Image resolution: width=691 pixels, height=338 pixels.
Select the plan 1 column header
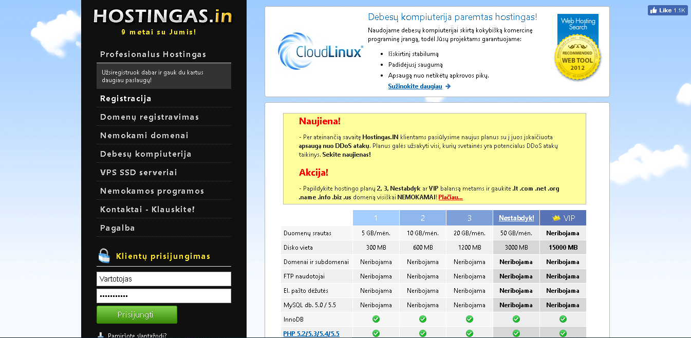click(376, 218)
